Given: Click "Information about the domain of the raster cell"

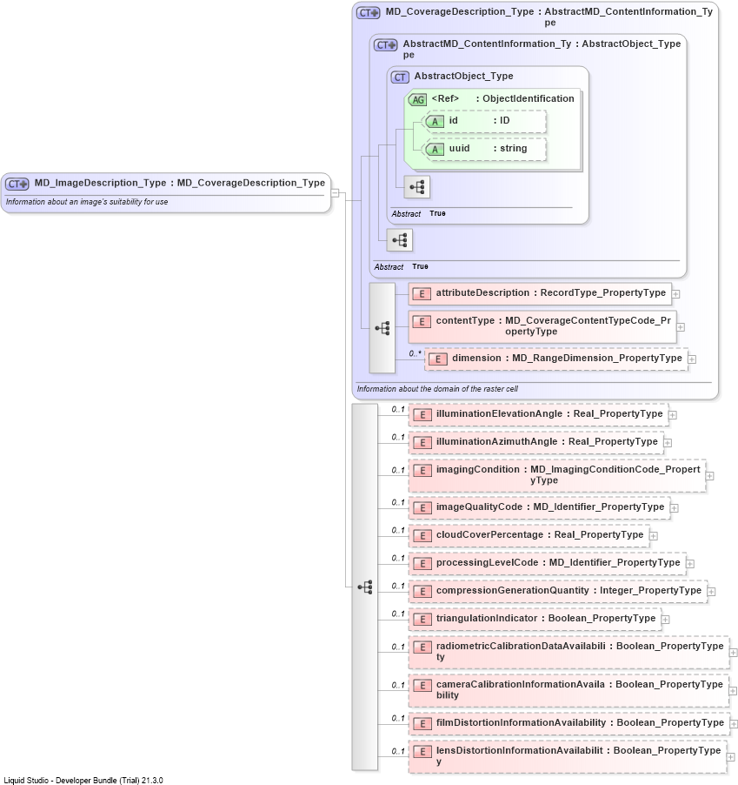Looking at the screenshot, I should [x=437, y=389].
